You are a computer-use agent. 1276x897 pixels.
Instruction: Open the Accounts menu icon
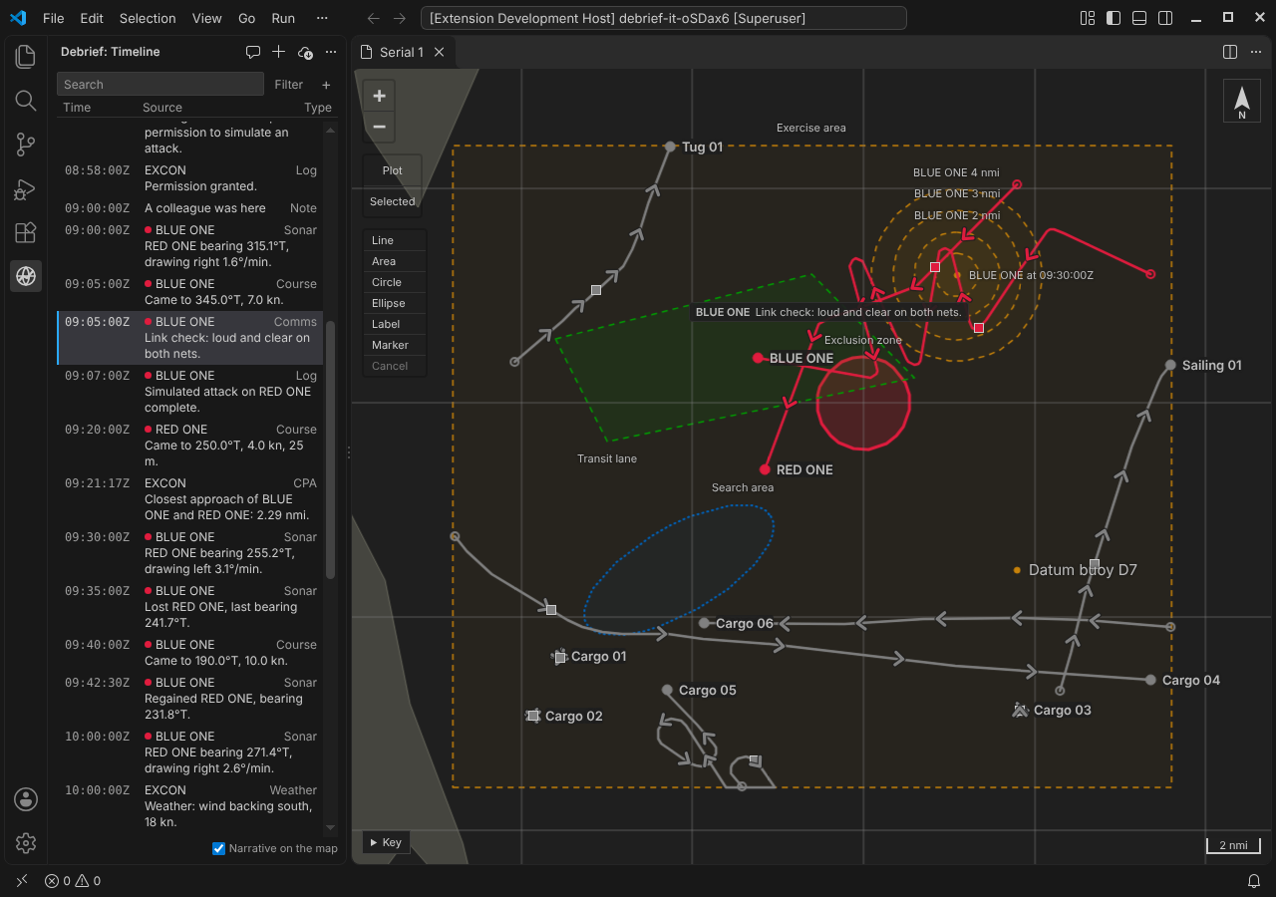(x=26, y=798)
